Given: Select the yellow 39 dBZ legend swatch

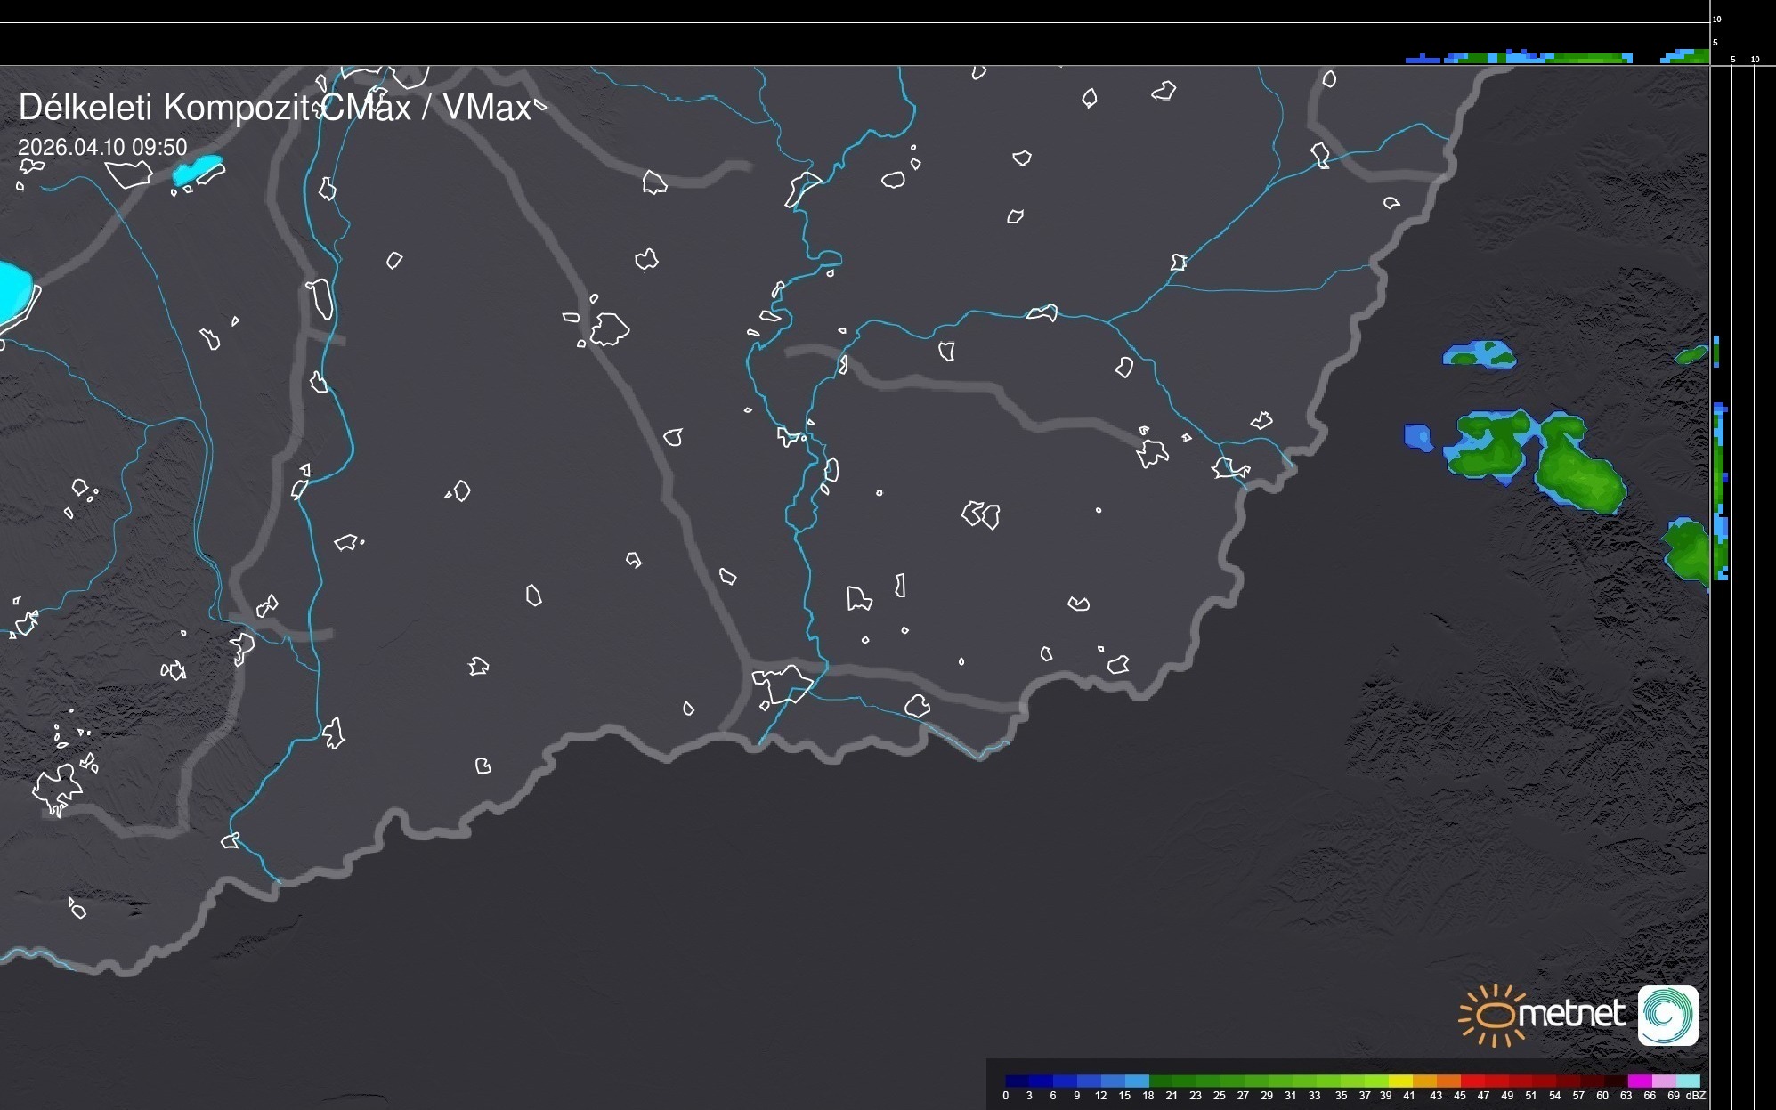Looking at the screenshot, I should click(1399, 1081).
